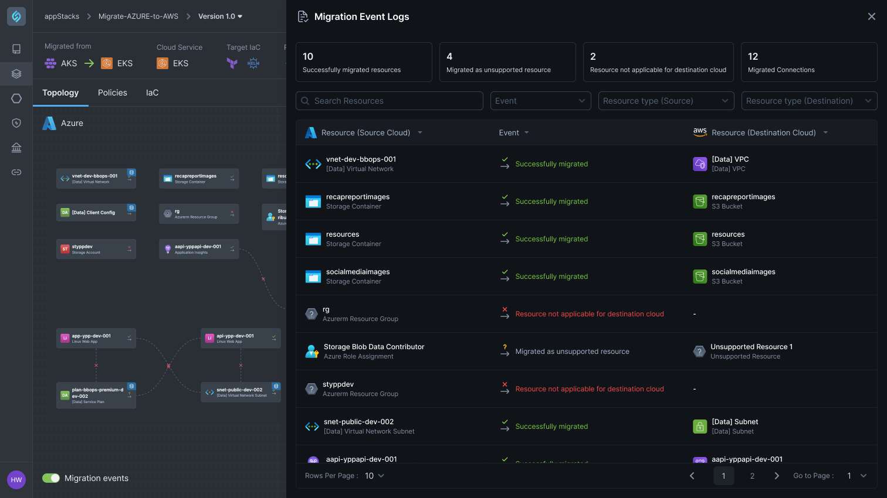Select the 2 Resource not applicable card
Viewport: 887px width, 498px height.
tap(658, 62)
